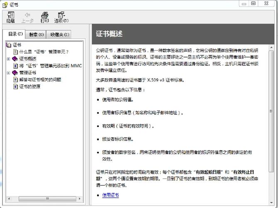Click the open book icon beside 证书 root

tap(9, 45)
